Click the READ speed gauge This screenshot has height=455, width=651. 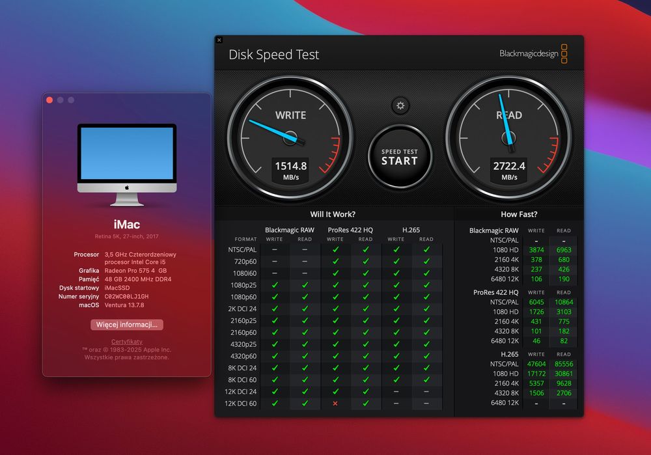click(508, 137)
